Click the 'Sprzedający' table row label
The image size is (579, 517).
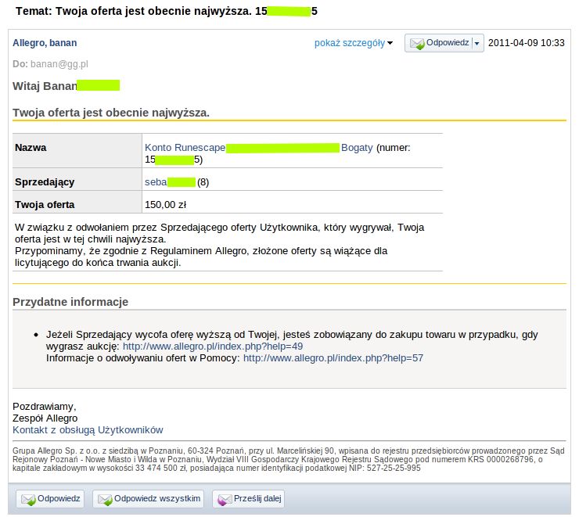[45, 182]
